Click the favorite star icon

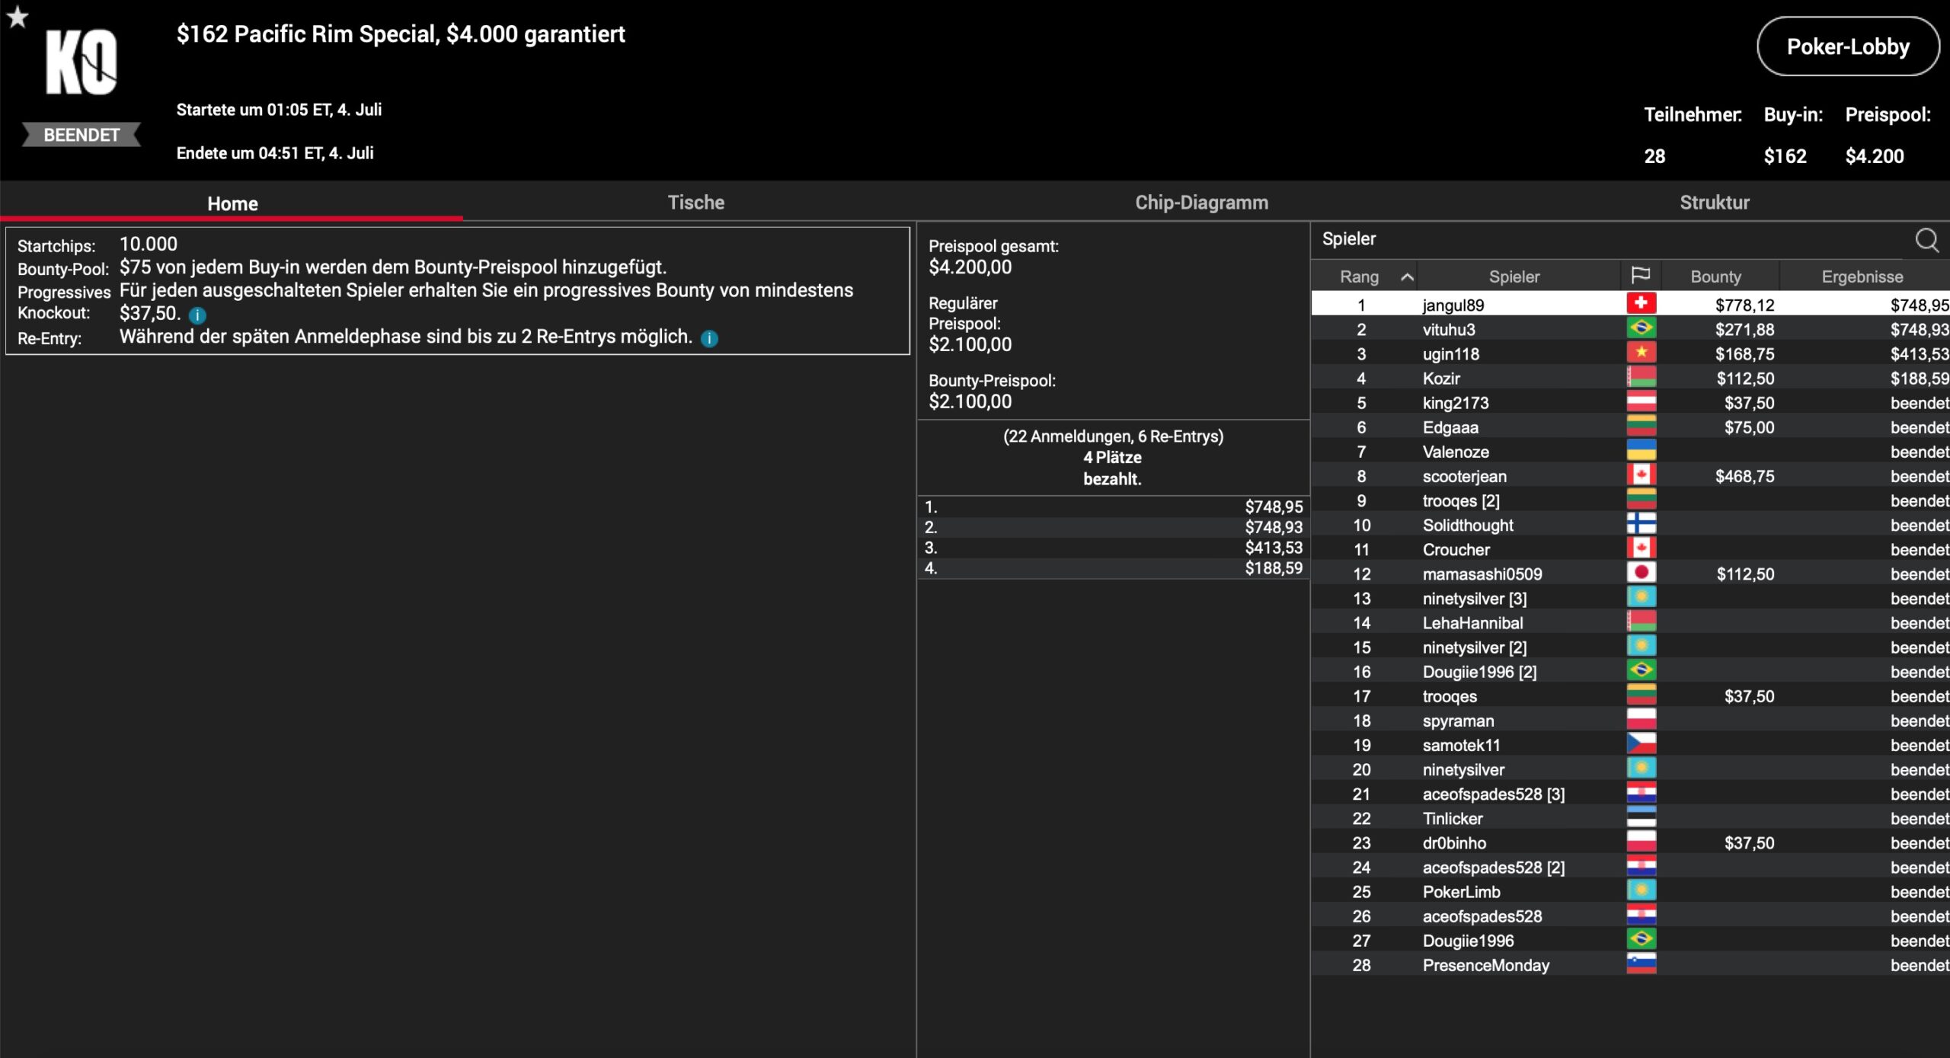tap(17, 16)
